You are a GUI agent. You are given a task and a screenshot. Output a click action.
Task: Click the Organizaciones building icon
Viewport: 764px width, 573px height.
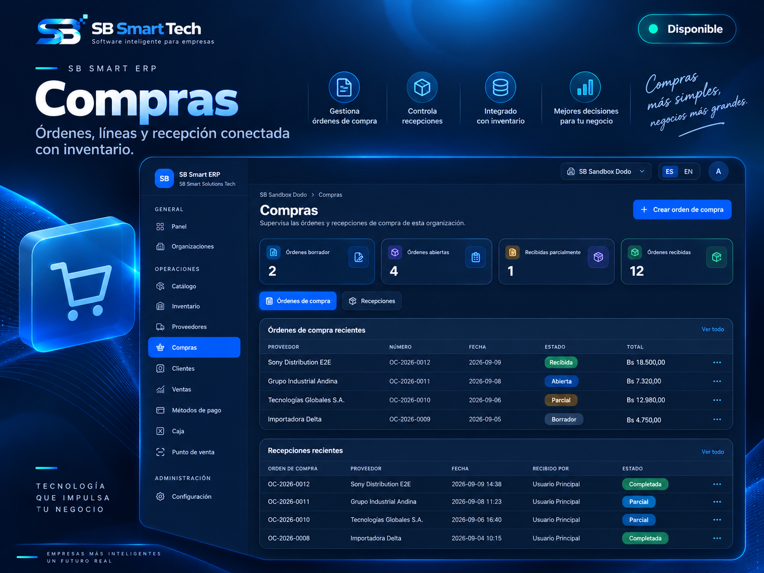tap(160, 246)
